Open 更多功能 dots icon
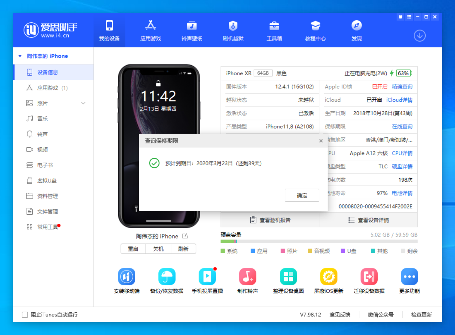455x335 pixels. pyautogui.click(x=409, y=277)
